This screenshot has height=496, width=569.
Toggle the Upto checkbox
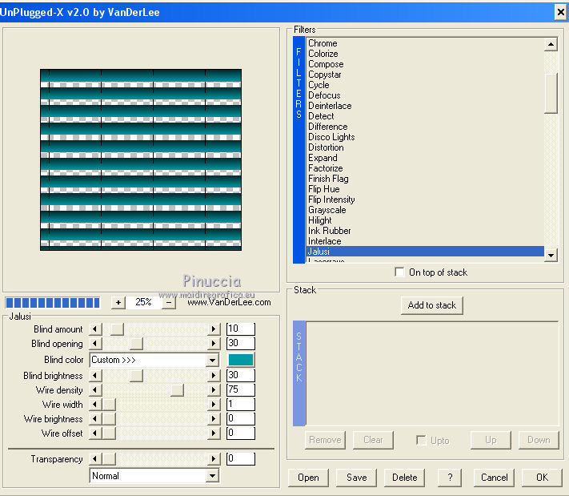pos(421,440)
